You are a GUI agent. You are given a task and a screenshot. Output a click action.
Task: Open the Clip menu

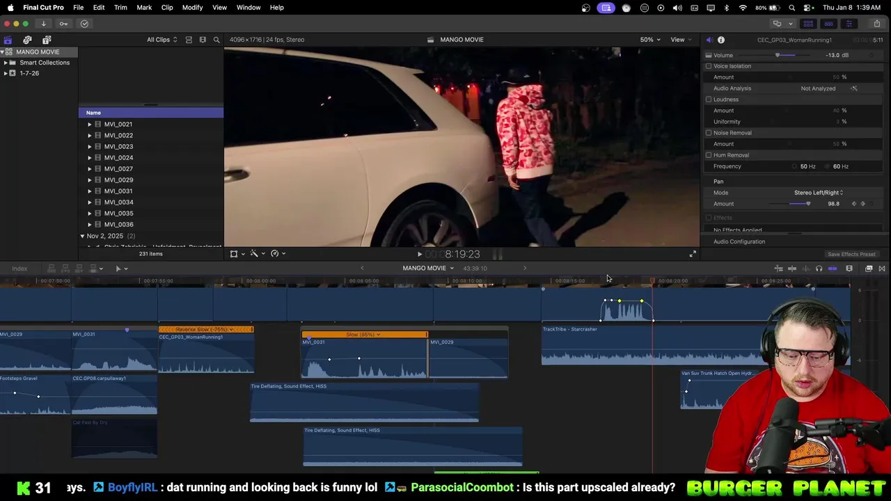[x=167, y=8]
